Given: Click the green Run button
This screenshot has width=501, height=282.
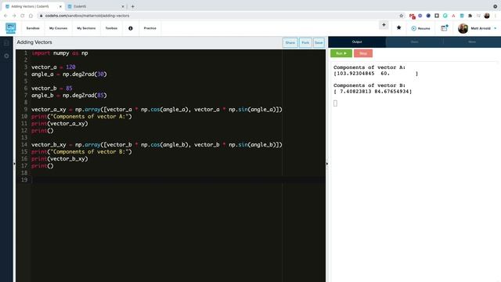Looking at the screenshot, I should (341, 53).
